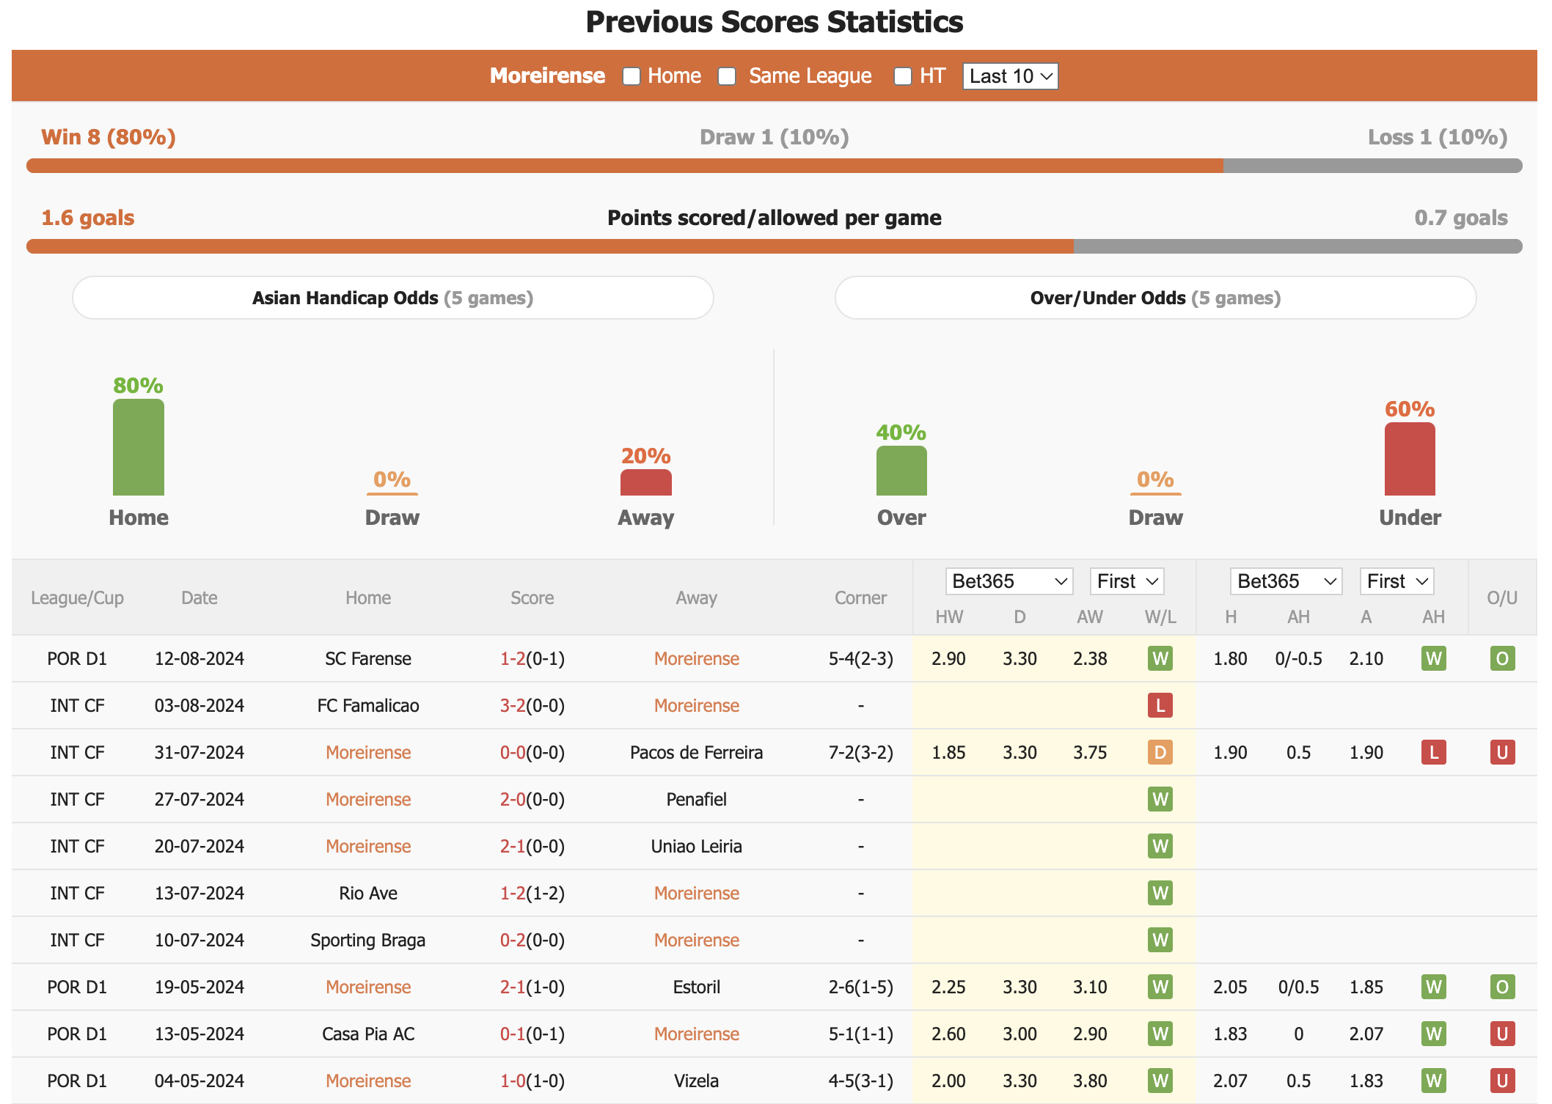1552x1104 pixels.
Task: Click the handicap W badge in SC Farense row
Action: pos(1434,658)
